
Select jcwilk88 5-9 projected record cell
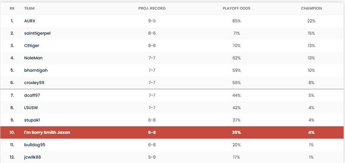coord(152,157)
